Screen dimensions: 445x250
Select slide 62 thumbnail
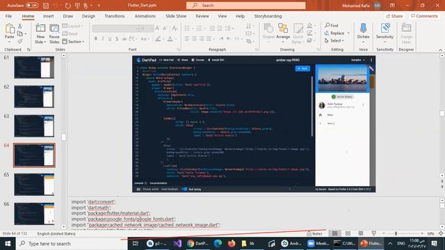tap(34, 97)
